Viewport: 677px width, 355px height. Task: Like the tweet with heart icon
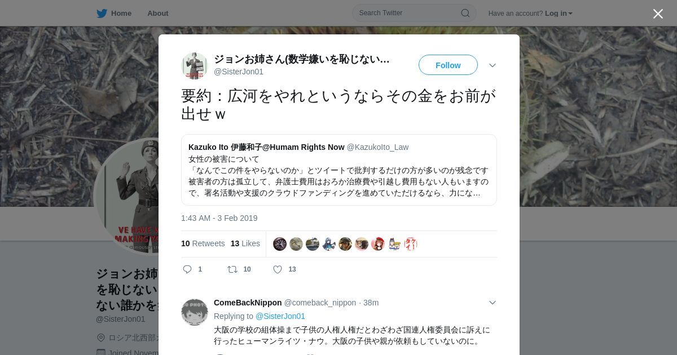pos(278,269)
